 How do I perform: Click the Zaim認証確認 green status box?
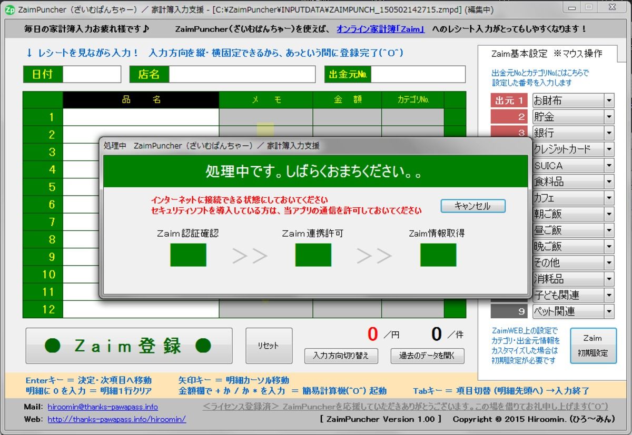click(188, 255)
